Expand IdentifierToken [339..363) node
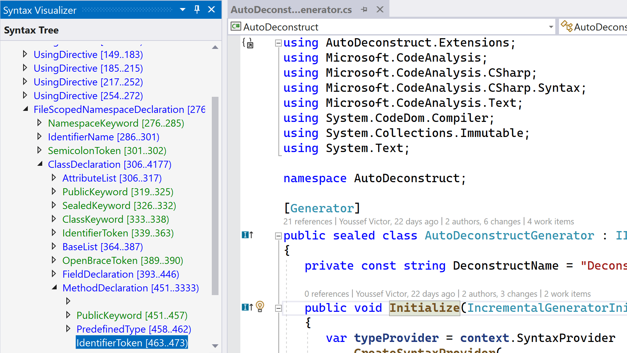The width and height of the screenshot is (627, 353). coord(54,232)
